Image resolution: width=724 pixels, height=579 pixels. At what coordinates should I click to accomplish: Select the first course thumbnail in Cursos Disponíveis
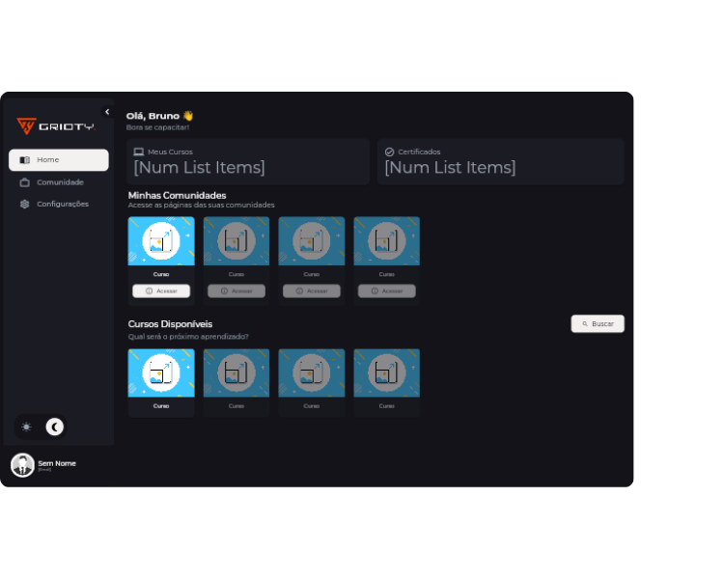click(x=161, y=373)
